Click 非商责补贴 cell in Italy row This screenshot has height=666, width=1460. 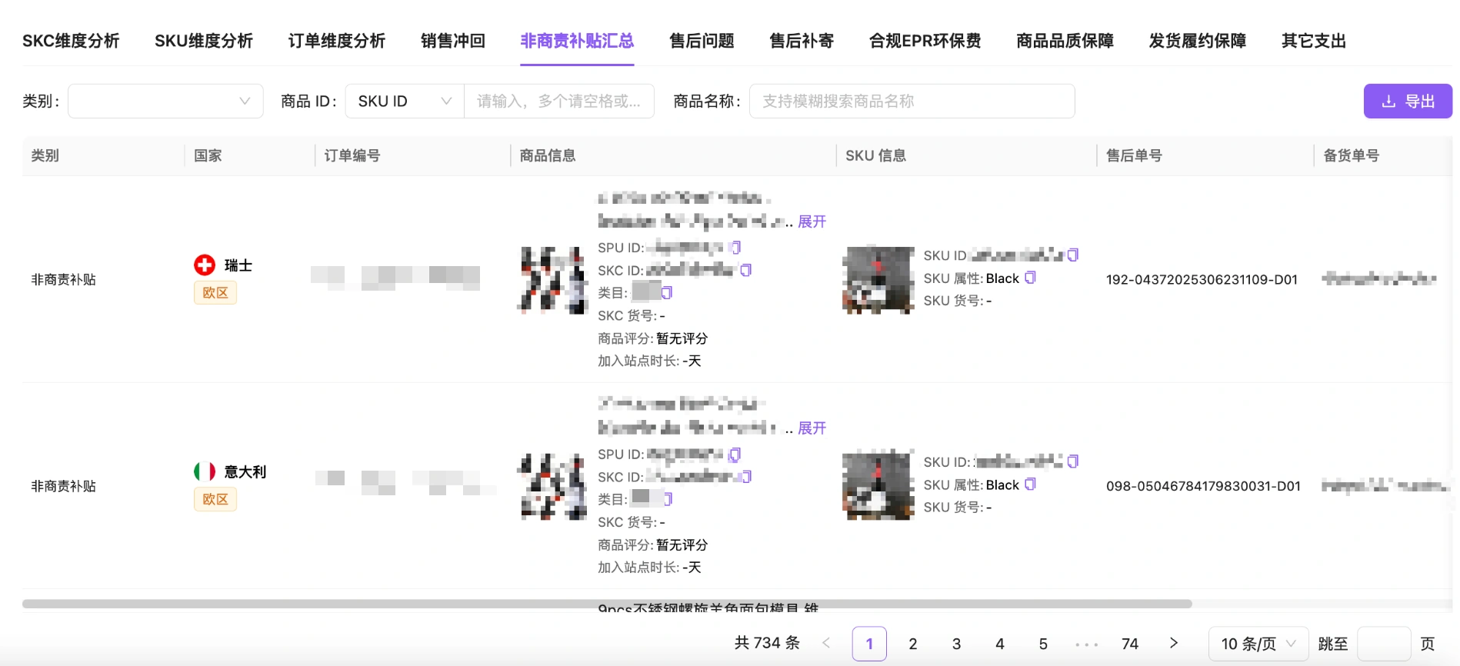point(63,486)
